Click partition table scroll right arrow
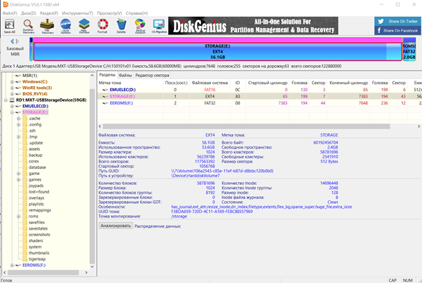422x283 pixels. 418,126
